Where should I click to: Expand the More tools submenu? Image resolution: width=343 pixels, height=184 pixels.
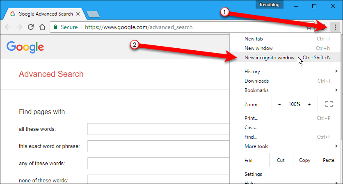pyautogui.click(x=285, y=146)
